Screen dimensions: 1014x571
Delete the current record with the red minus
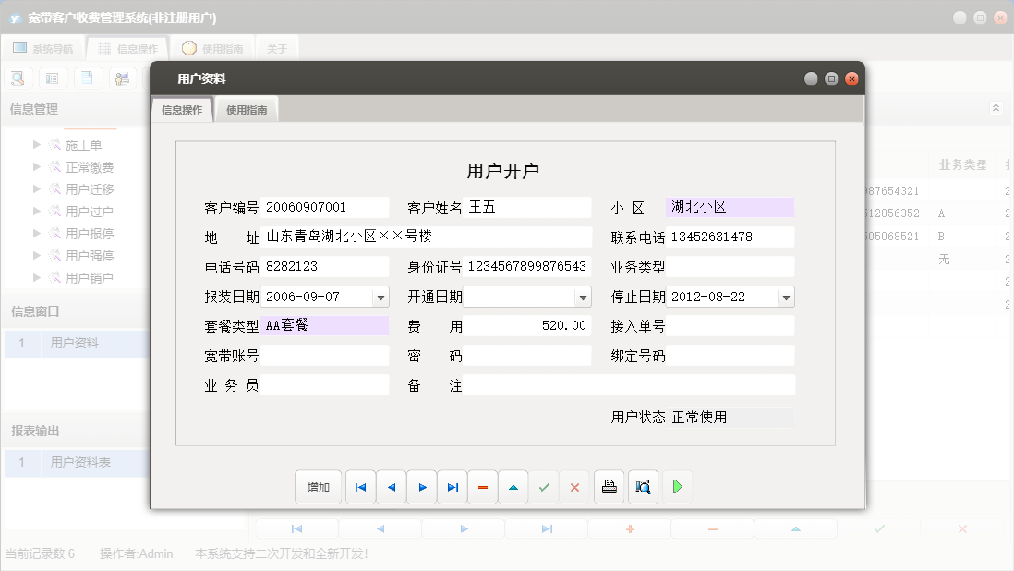pyautogui.click(x=482, y=487)
